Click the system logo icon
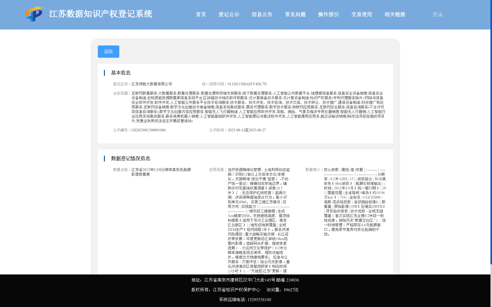This screenshot has width=492, height=307. [x=34, y=14]
